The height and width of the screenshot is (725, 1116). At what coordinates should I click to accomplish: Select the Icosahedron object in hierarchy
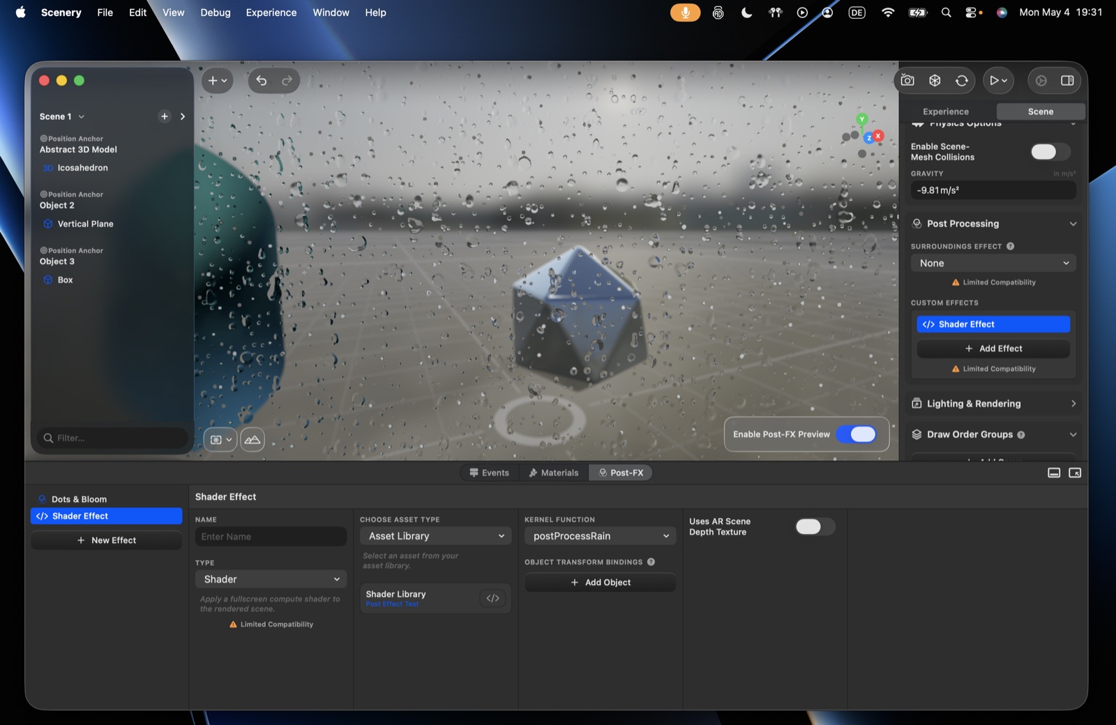click(82, 168)
